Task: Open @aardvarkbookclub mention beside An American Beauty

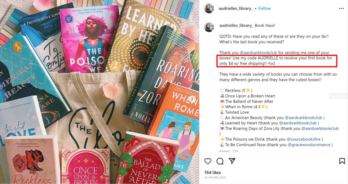Action: point(303,118)
